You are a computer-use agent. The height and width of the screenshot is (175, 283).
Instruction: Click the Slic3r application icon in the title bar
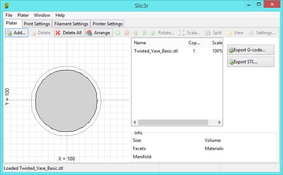(x=7, y=6)
